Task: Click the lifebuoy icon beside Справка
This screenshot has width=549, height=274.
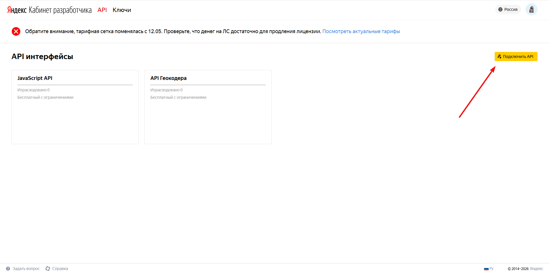Action: click(x=48, y=269)
